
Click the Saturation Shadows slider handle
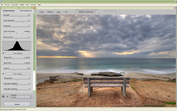(17, 90)
